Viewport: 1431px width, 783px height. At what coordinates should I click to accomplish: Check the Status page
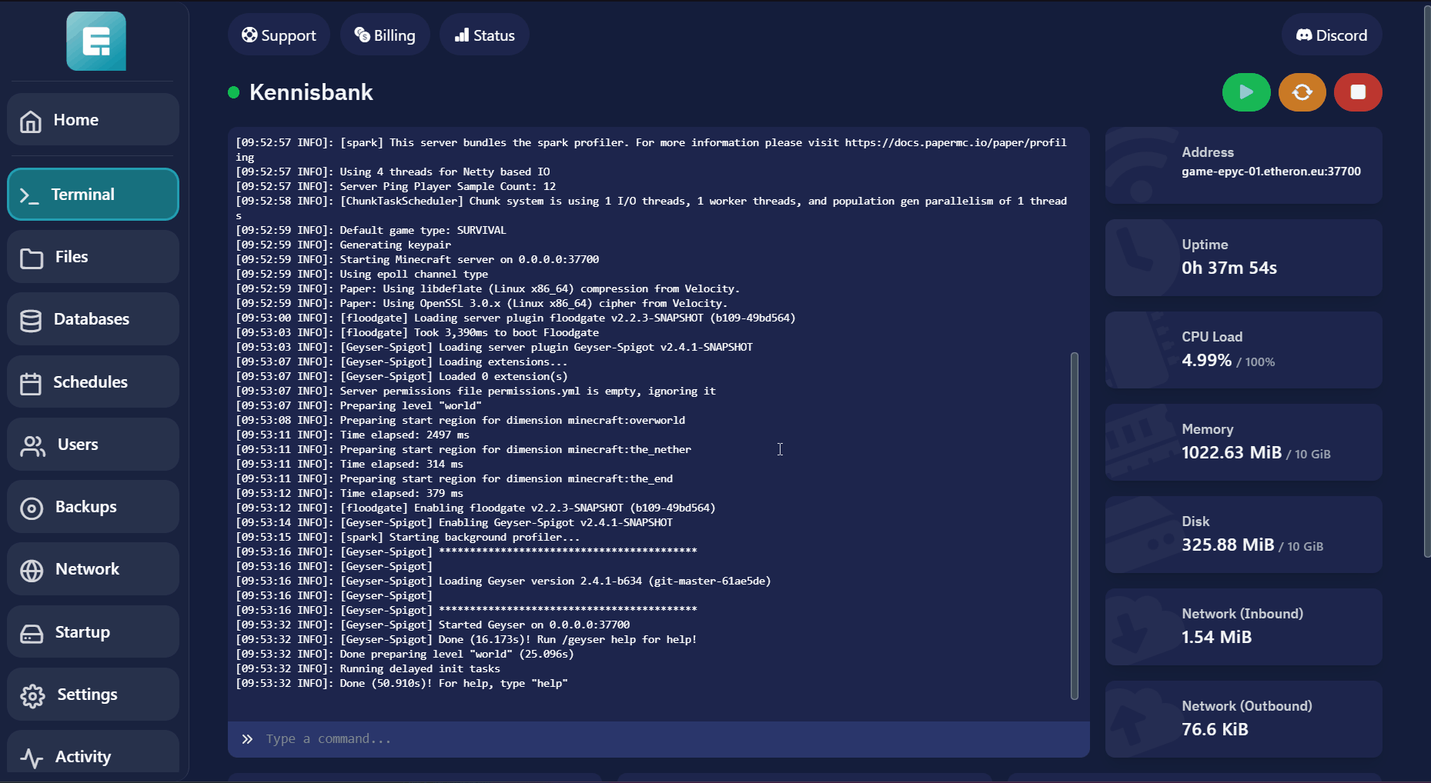coord(484,35)
